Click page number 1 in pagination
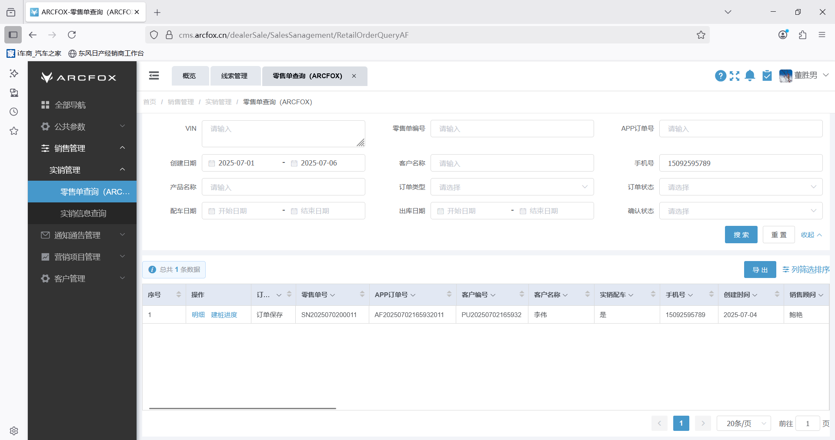The image size is (835, 440). 681,423
